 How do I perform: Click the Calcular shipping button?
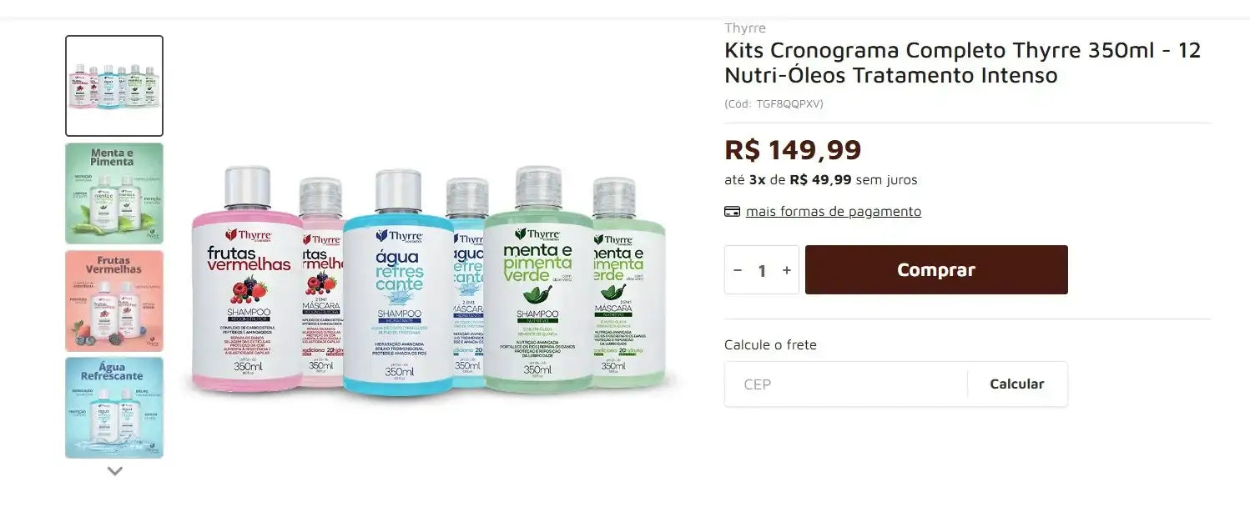(x=1017, y=384)
